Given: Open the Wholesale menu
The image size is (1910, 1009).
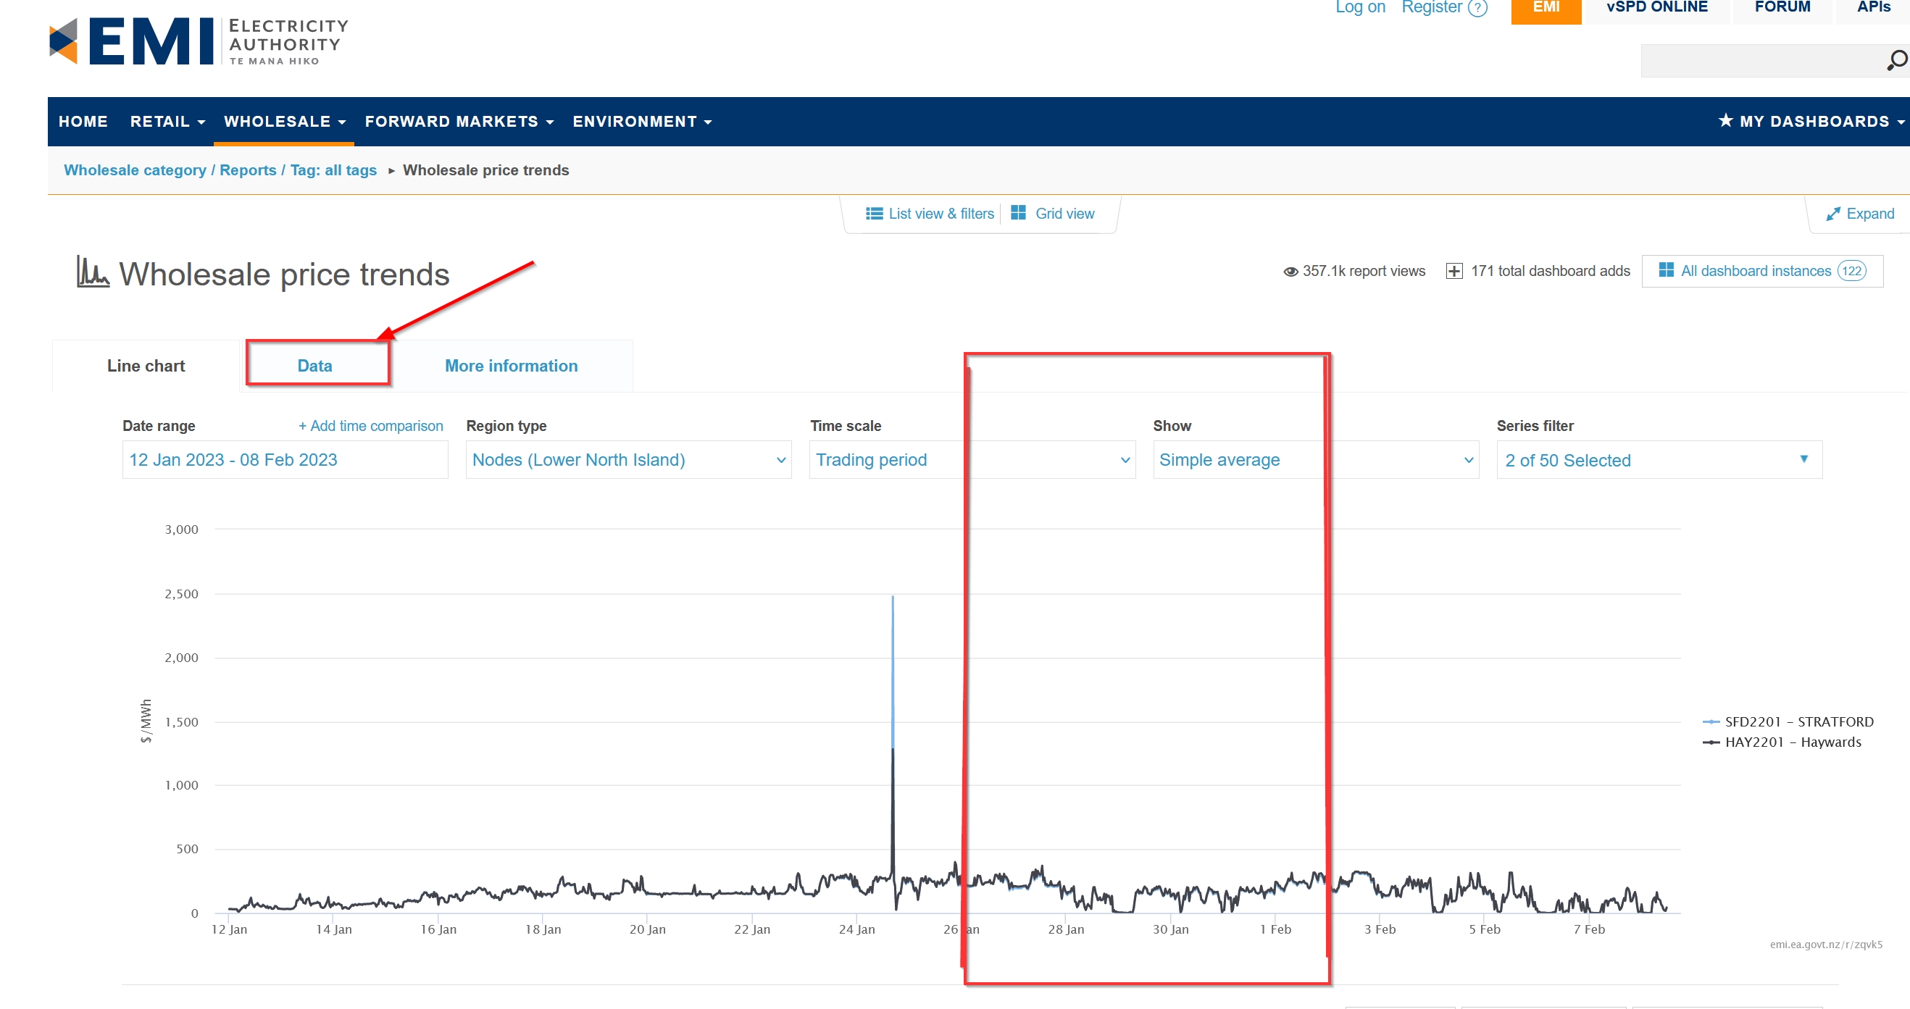Looking at the screenshot, I should (x=285, y=122).
